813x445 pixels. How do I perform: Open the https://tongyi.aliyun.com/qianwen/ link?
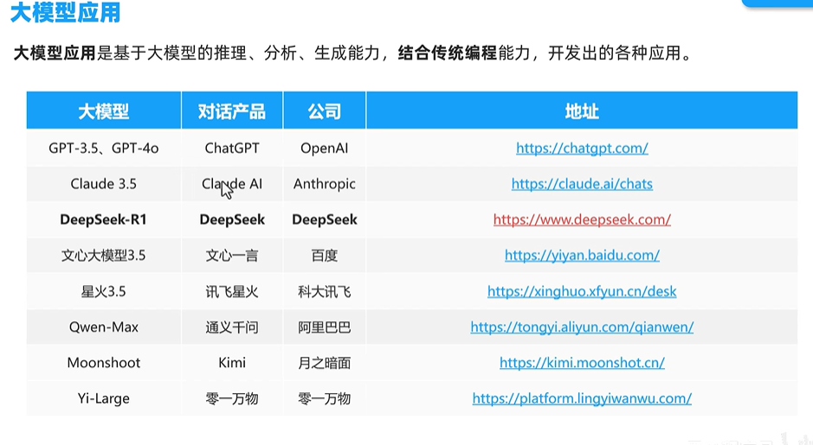582,327
